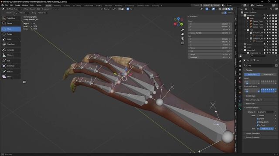Viewport: 279px width, 156px height.
Task: Select solid viewport shading icon
Action: 226,9
